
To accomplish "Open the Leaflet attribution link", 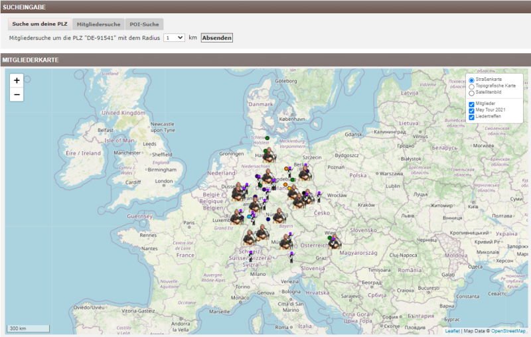I will [x=452, y=331].
